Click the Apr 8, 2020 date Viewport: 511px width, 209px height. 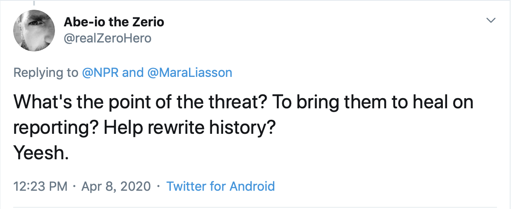(115, 186)
